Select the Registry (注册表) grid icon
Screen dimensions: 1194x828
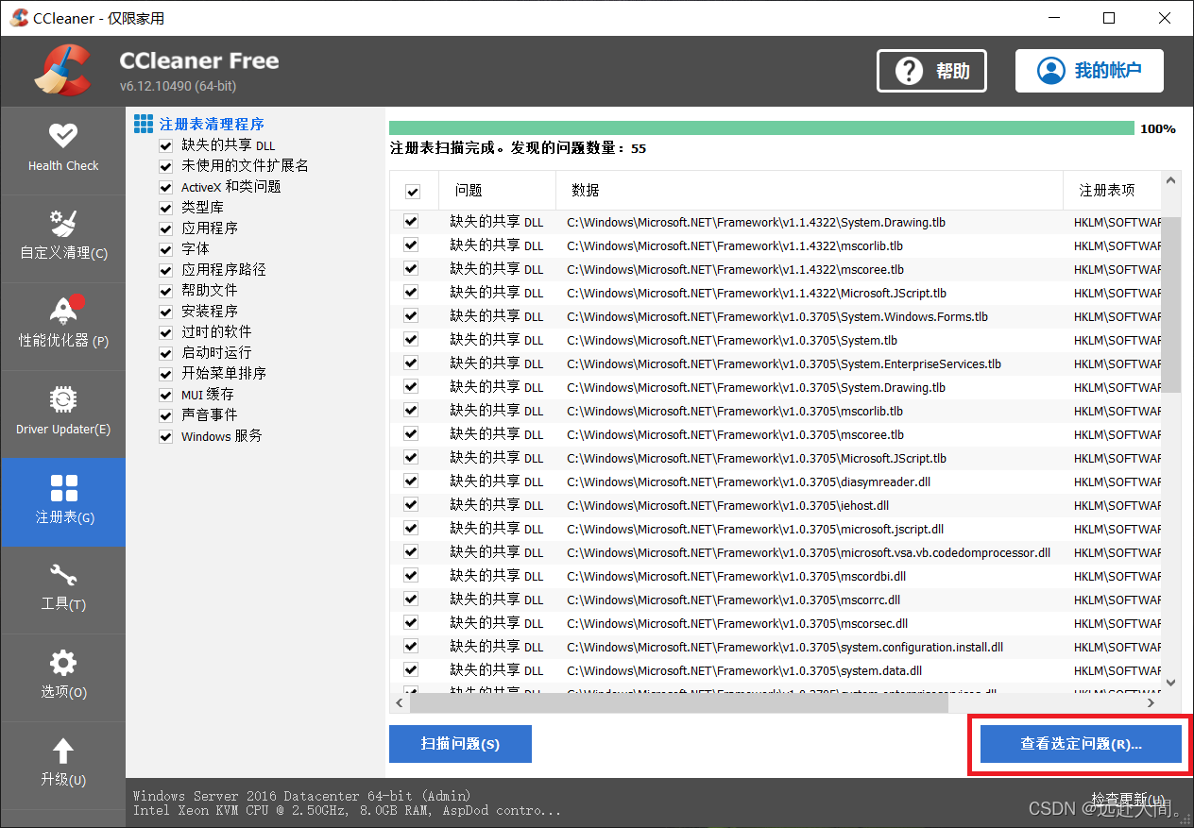pos(63,488)
